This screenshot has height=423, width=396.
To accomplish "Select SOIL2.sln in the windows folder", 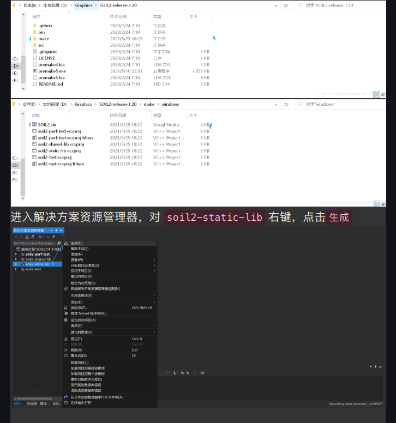I will click(47, 124).
